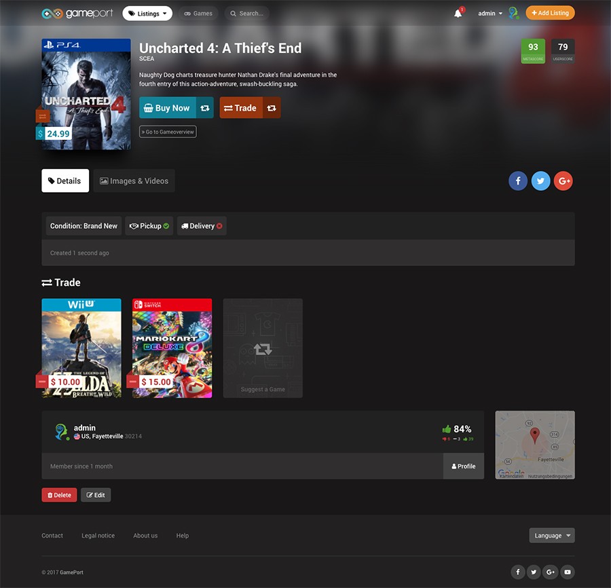Click the admin avatar in the header
Screen dimensions: 611x588
[x=514, y=14]
